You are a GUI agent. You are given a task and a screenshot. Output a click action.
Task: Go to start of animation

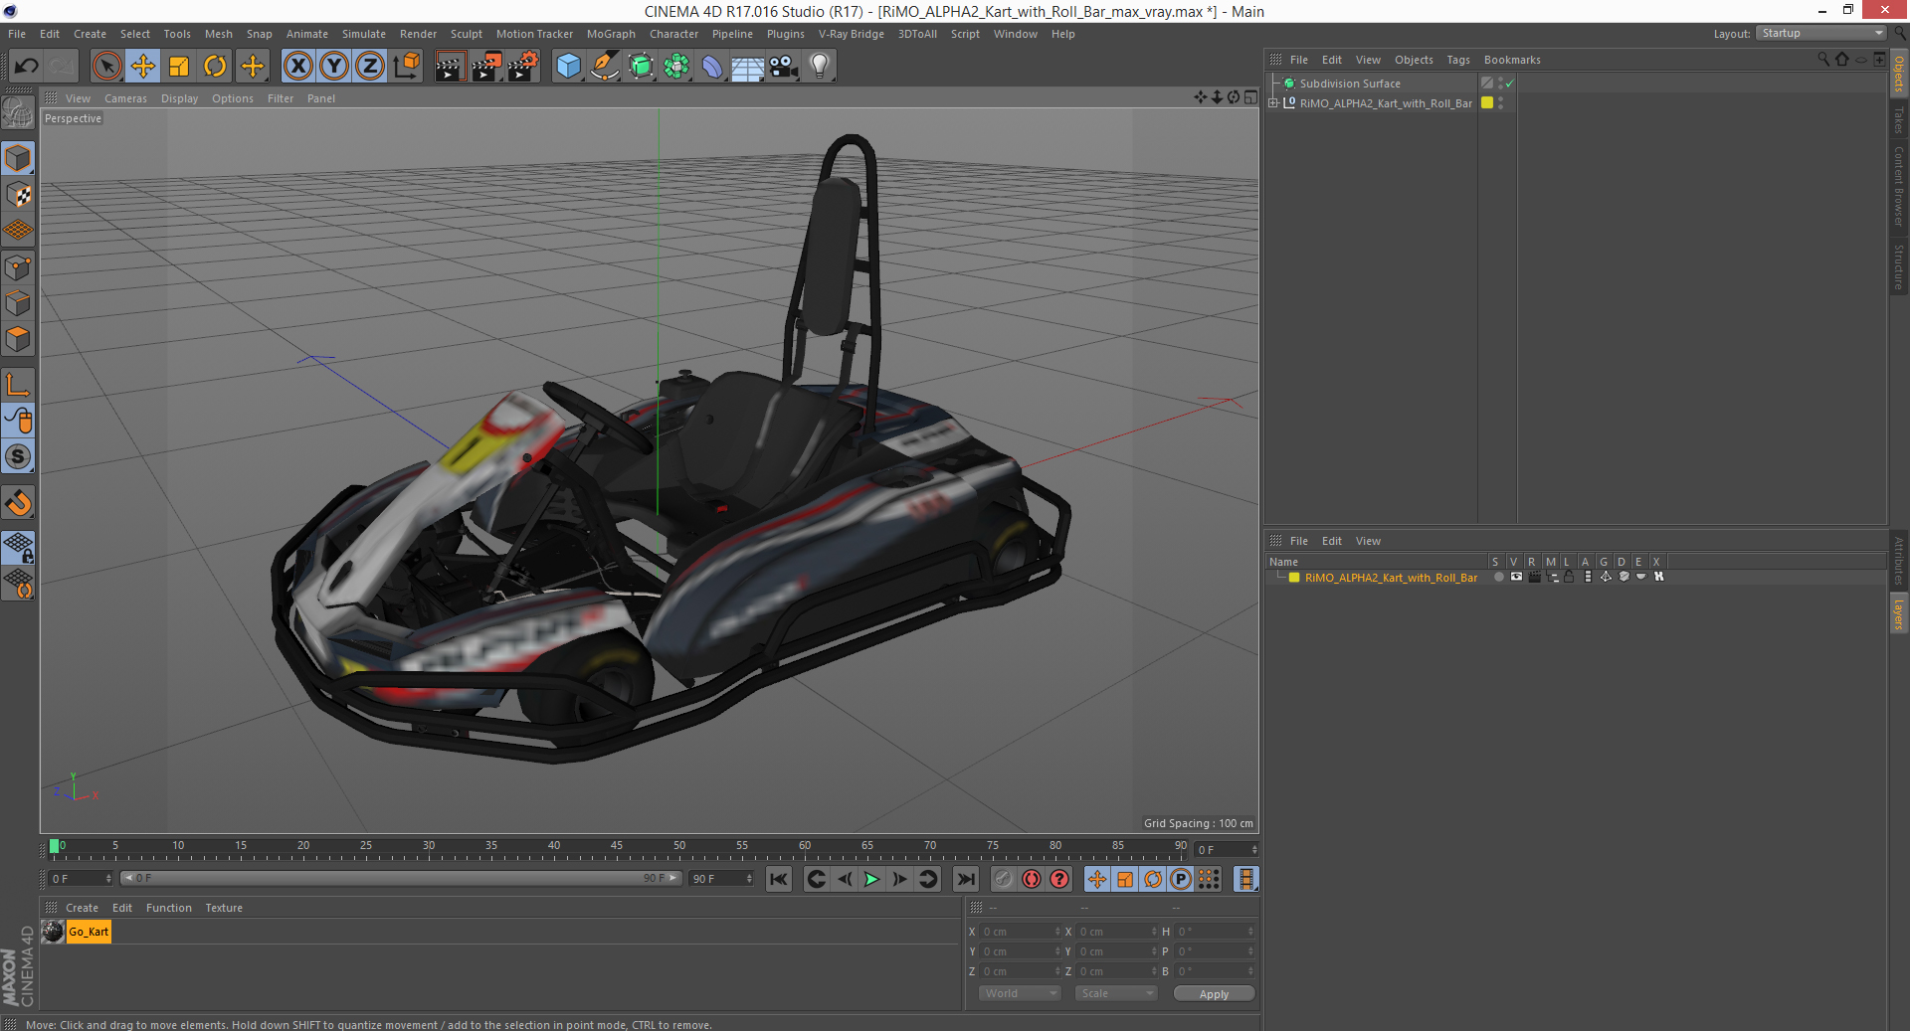(x=779, y=879)
